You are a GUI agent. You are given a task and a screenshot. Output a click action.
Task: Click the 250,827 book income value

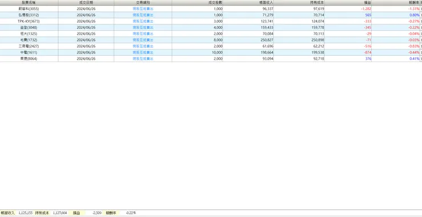pos(267,40)
